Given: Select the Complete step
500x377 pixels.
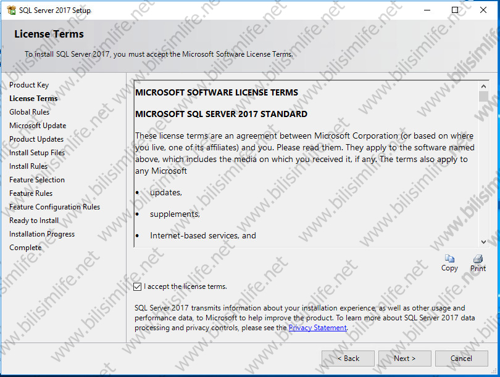Looking at the screenshot, I should point(25,248).
